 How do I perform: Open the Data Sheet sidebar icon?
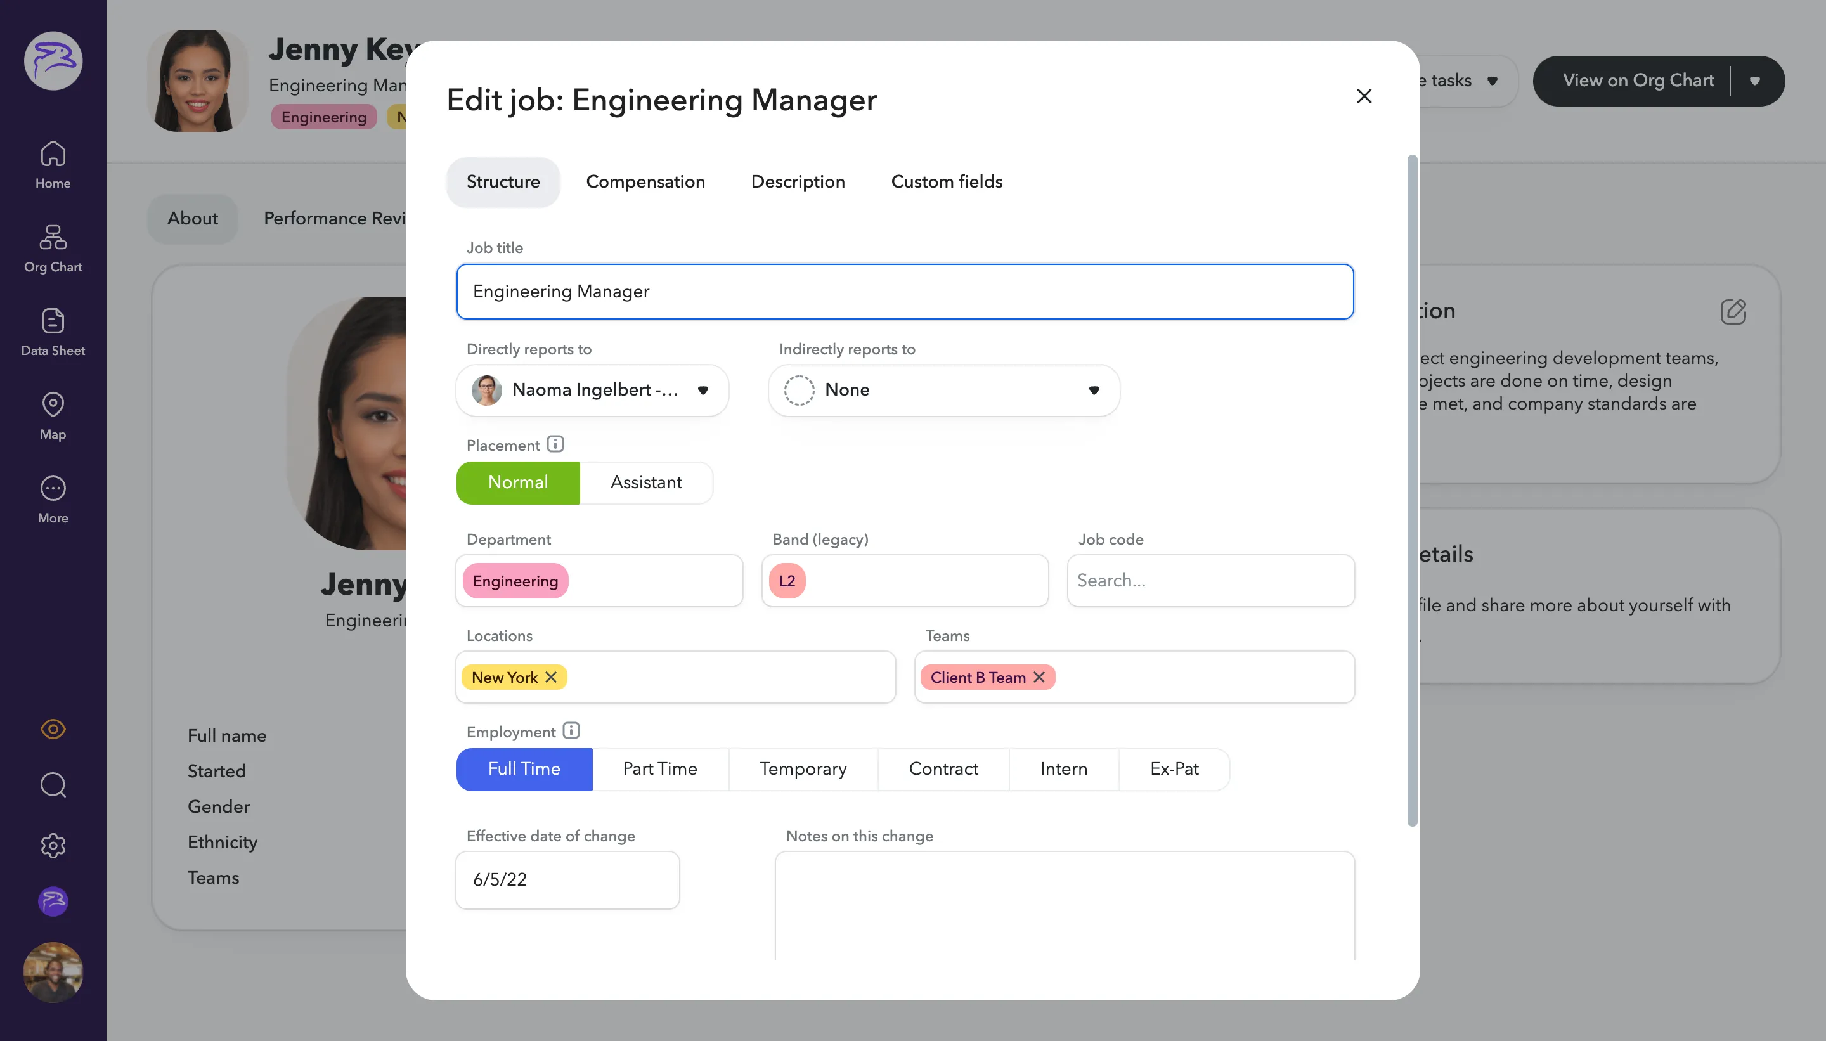tap(53, 332)
